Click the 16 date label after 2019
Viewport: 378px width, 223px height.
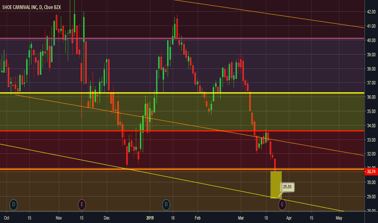pyautogui.click(x=173, y=218)
